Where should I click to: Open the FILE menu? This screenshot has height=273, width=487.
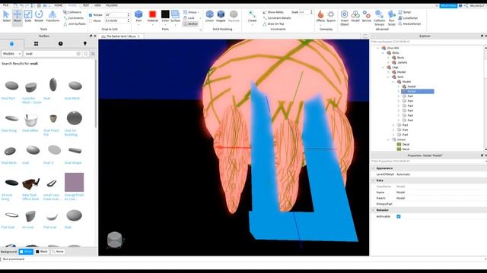coord(5,5)
